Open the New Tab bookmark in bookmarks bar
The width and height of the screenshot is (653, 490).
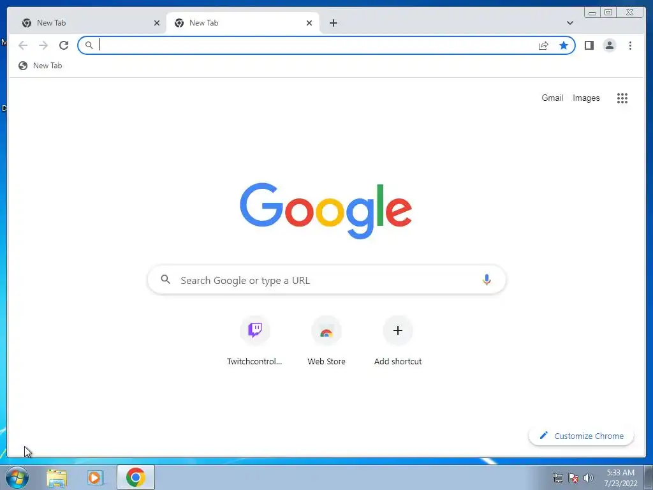tap(40, 66)
